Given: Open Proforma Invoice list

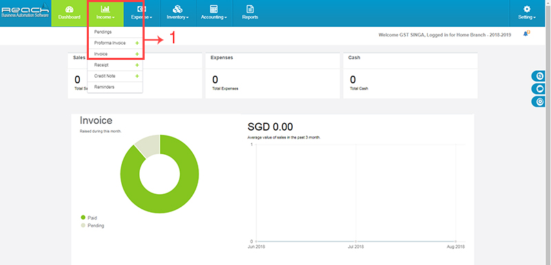Looking at the screenshot, I should [110, 43].
